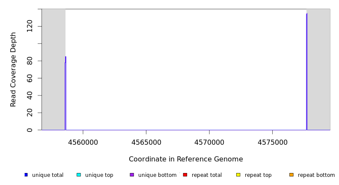The image size is (339, 185).
Task: Click the cyan unique top legend swatch
Action: (79, 175)
